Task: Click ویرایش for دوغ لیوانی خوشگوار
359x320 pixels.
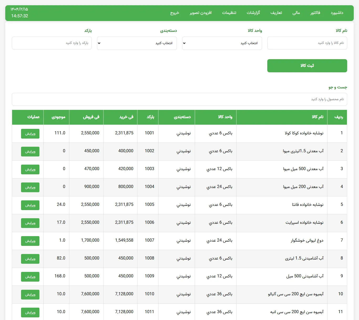Action: click(x=30, y=241)
